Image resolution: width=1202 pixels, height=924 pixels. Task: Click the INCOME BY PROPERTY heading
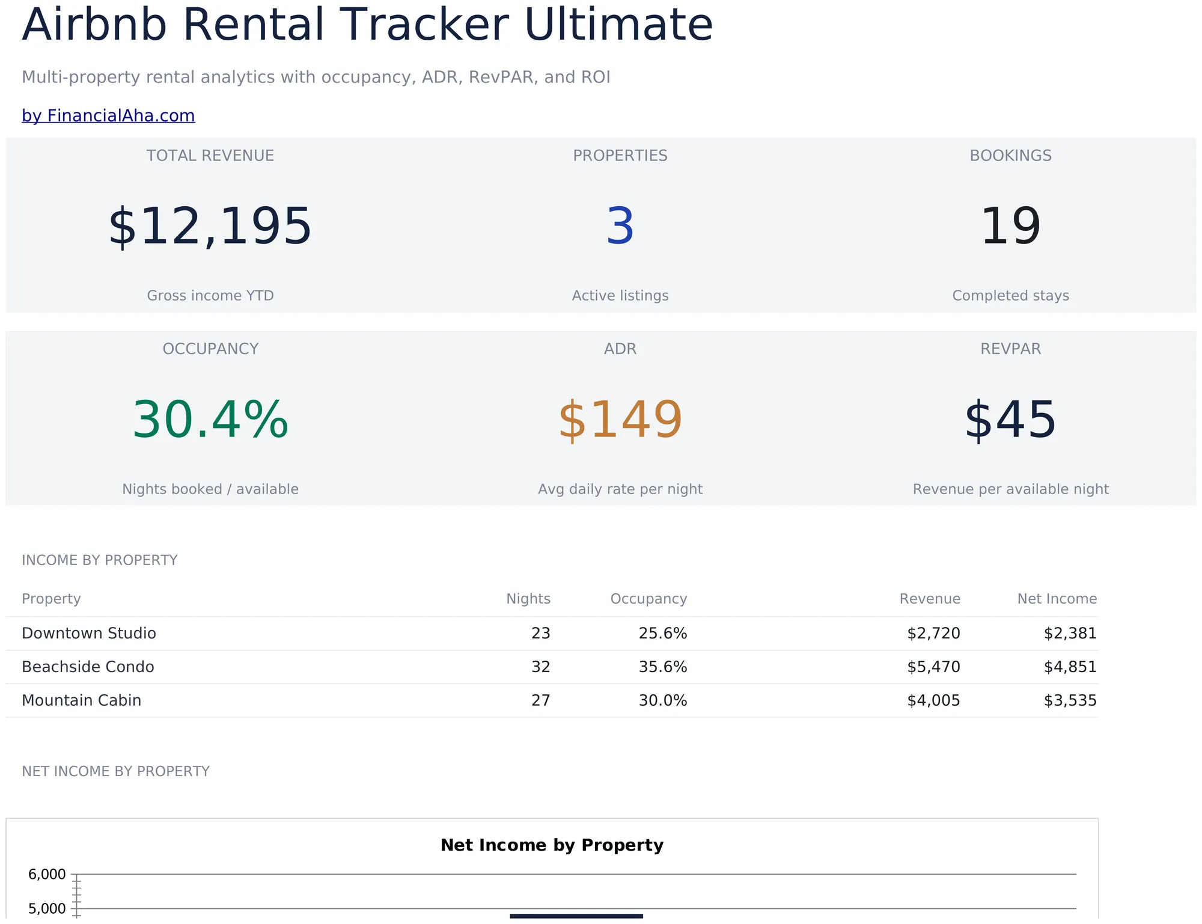pyautogui.click(x=100, y=560)
